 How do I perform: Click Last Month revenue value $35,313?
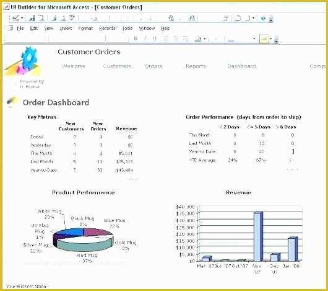coord(124,161)
